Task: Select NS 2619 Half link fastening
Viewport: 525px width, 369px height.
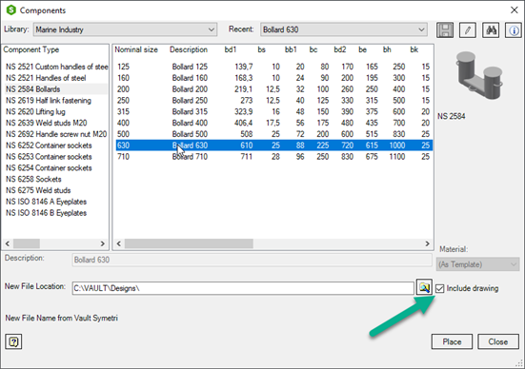Action: tap(49, 100)
